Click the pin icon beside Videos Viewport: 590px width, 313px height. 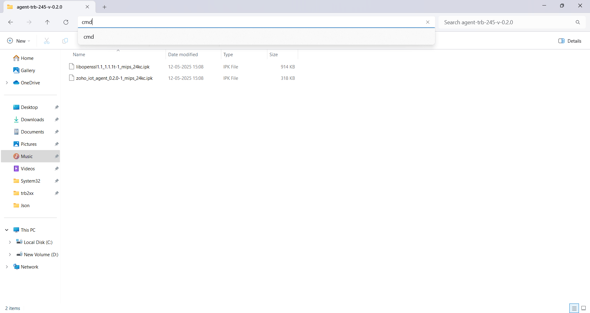point(57,168)
